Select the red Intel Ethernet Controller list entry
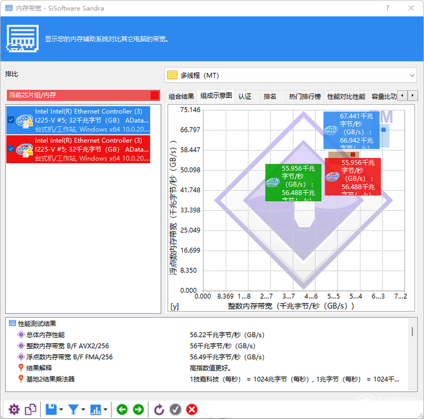This screenshot has height=419, width=424. click(78, 149)
